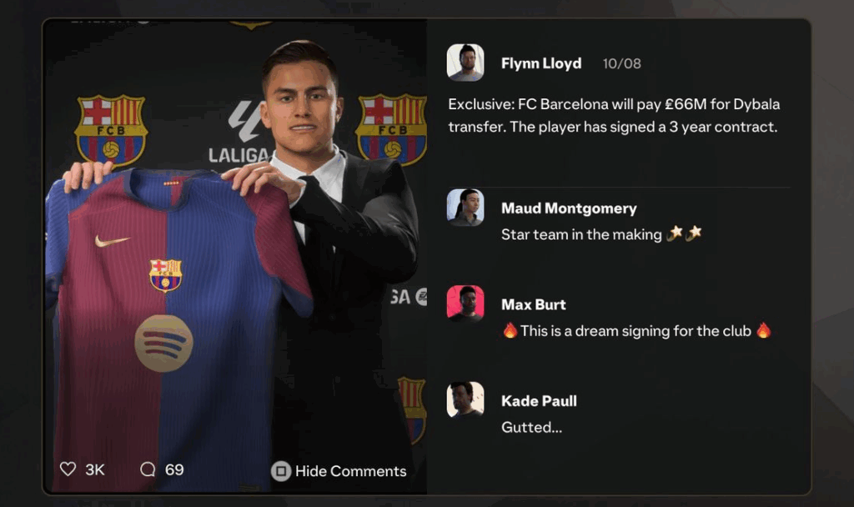Click the LALIGA logo backdrop
The width and height of the screenshot is (854, 507).
(239, 133)
